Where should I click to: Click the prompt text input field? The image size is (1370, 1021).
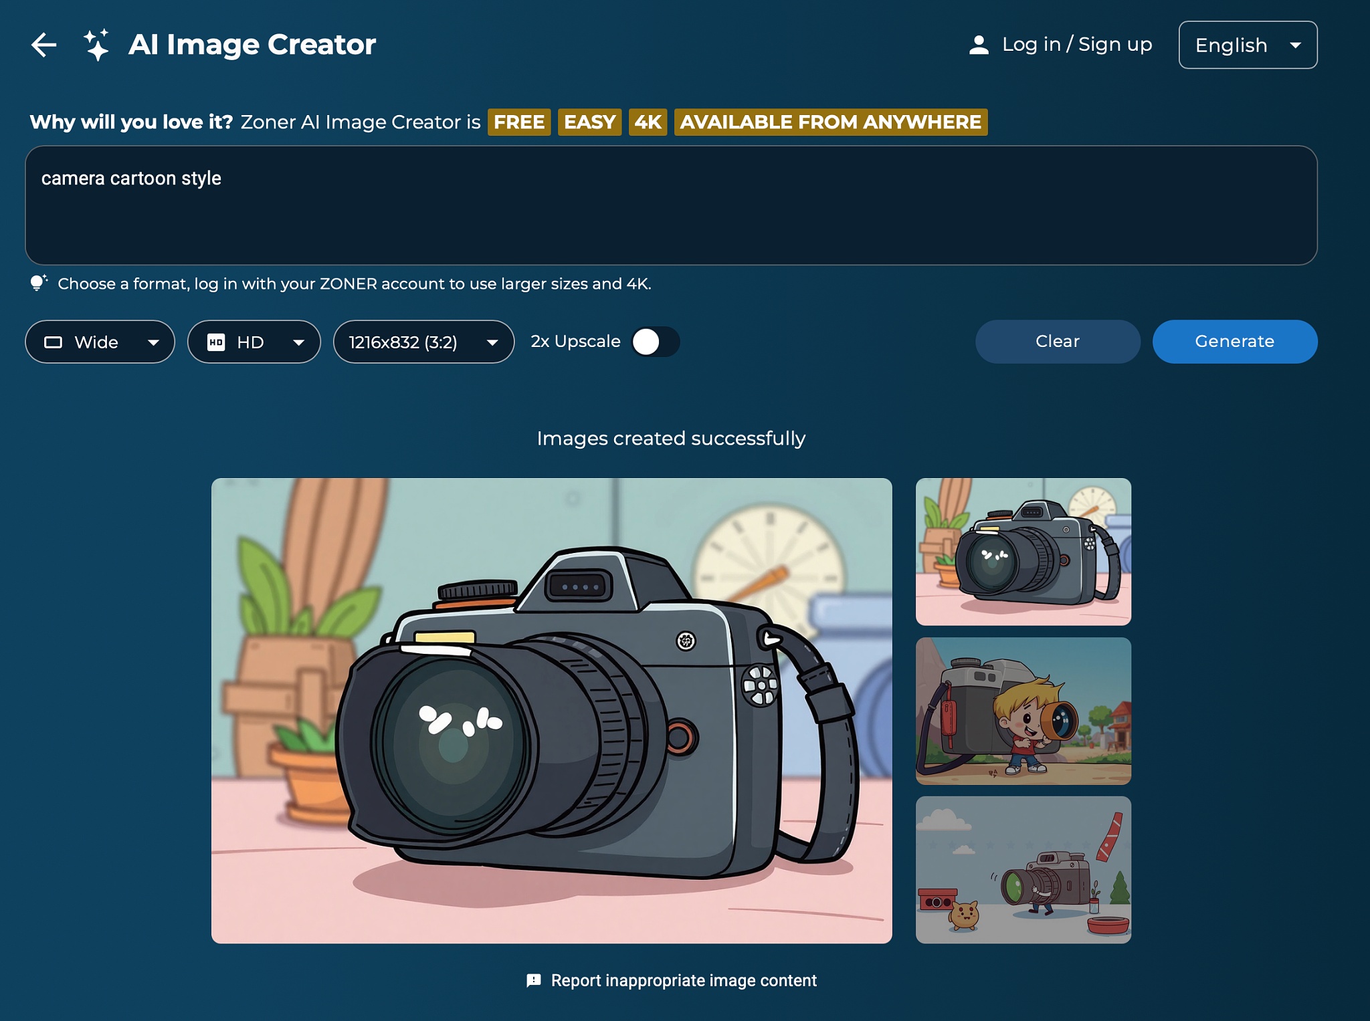click(x=671, y=205)
